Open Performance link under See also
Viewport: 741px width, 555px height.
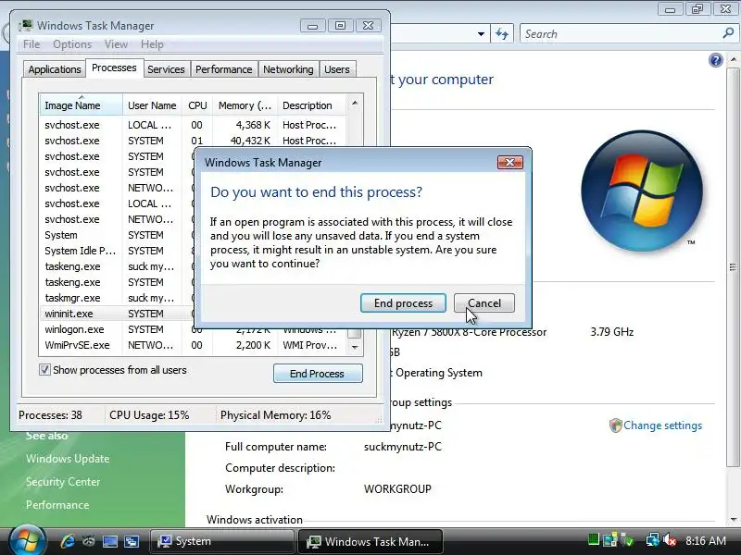click(x=57, y=504)
